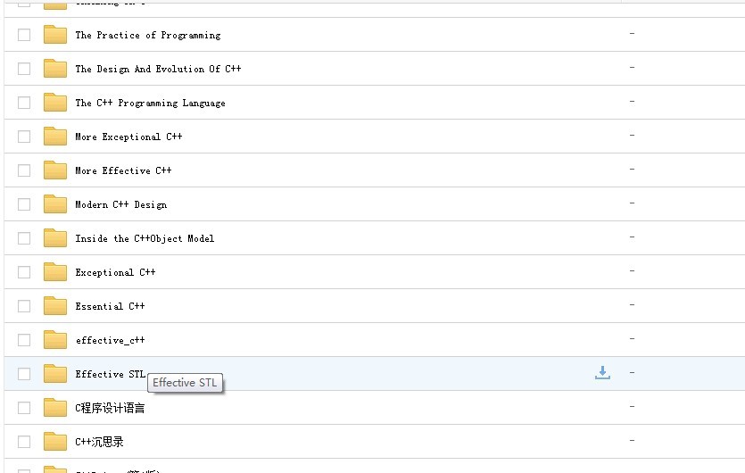The image size is (745, 473).
Task: Click Modern C++ Design name
Action: 121,205
